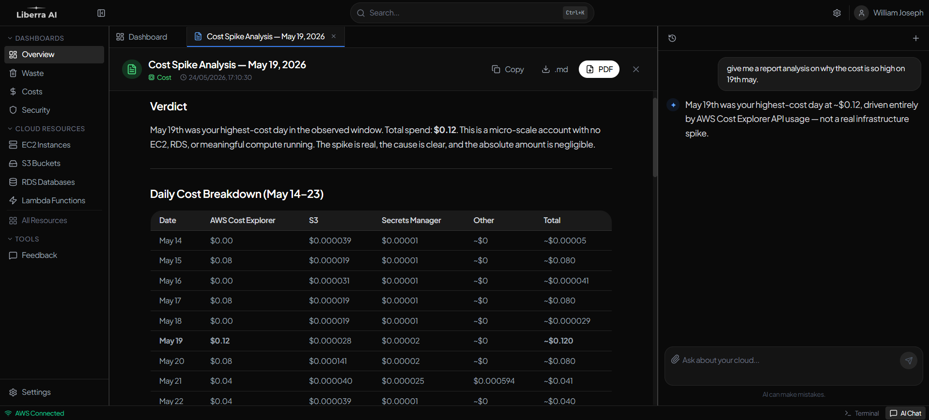Send the chat message
This screenshot has height=420, width=929.
pos(909,360)
